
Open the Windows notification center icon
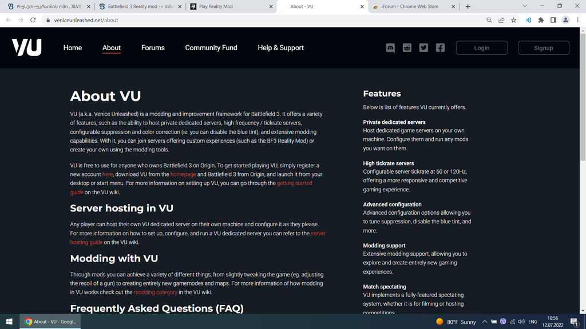pos(575,322)
